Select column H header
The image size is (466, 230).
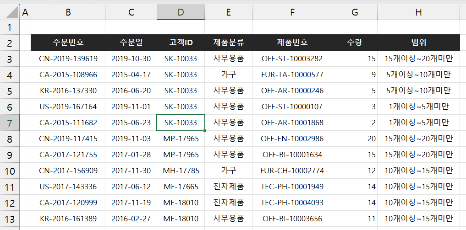[x=418, y=12]
